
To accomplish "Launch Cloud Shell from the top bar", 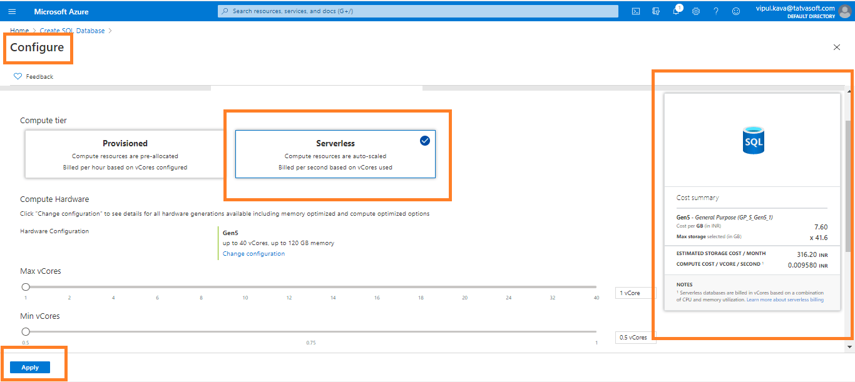I will (x=635, y=11).
